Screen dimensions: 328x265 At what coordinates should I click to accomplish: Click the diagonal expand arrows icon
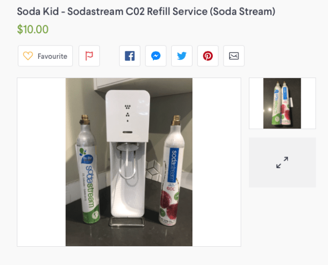click(282, 162)
